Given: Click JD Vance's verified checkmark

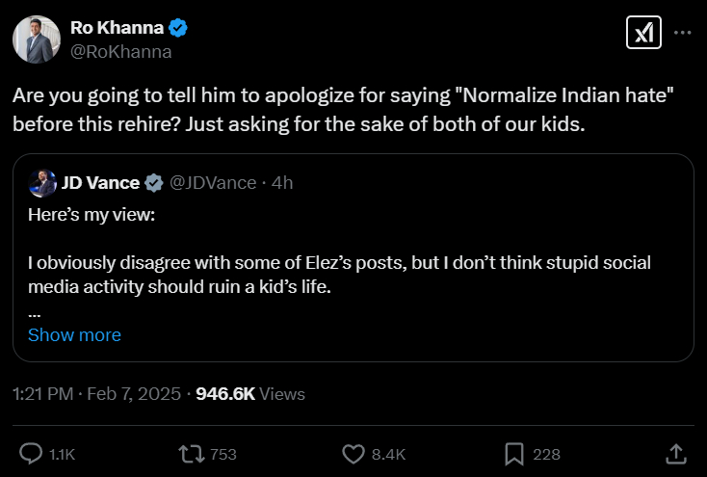Looking at the screenshot, I should (154, 182).
